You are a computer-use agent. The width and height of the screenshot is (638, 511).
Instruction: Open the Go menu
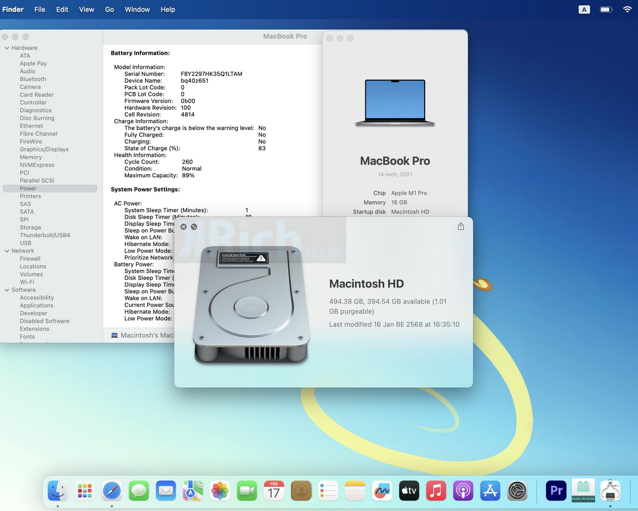click(110, 9)
